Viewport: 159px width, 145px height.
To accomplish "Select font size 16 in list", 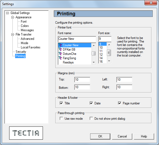I will (103, 61).
